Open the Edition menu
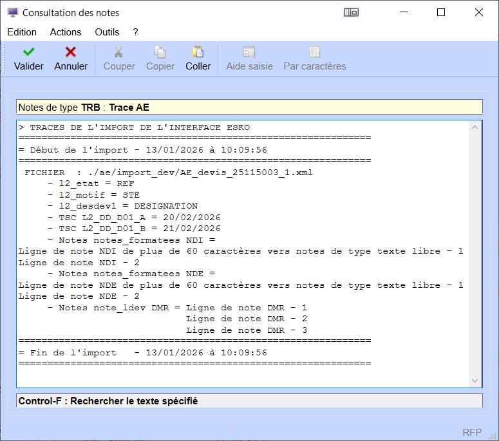This screenshot has height=441, width=499. pyautogui.click(x=22, y=32)
